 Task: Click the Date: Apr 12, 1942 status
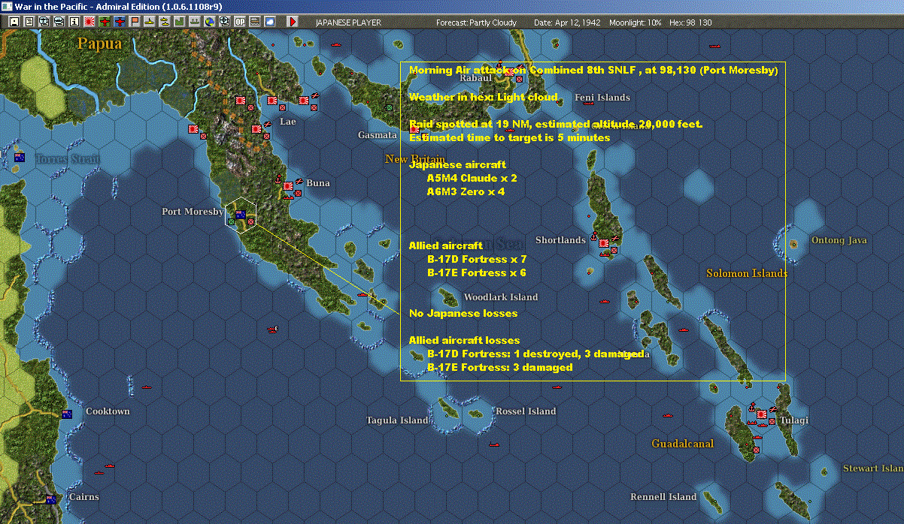click(567, 23)
